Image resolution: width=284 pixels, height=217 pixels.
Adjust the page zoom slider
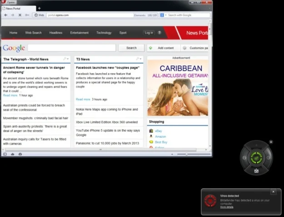point(186,154)
